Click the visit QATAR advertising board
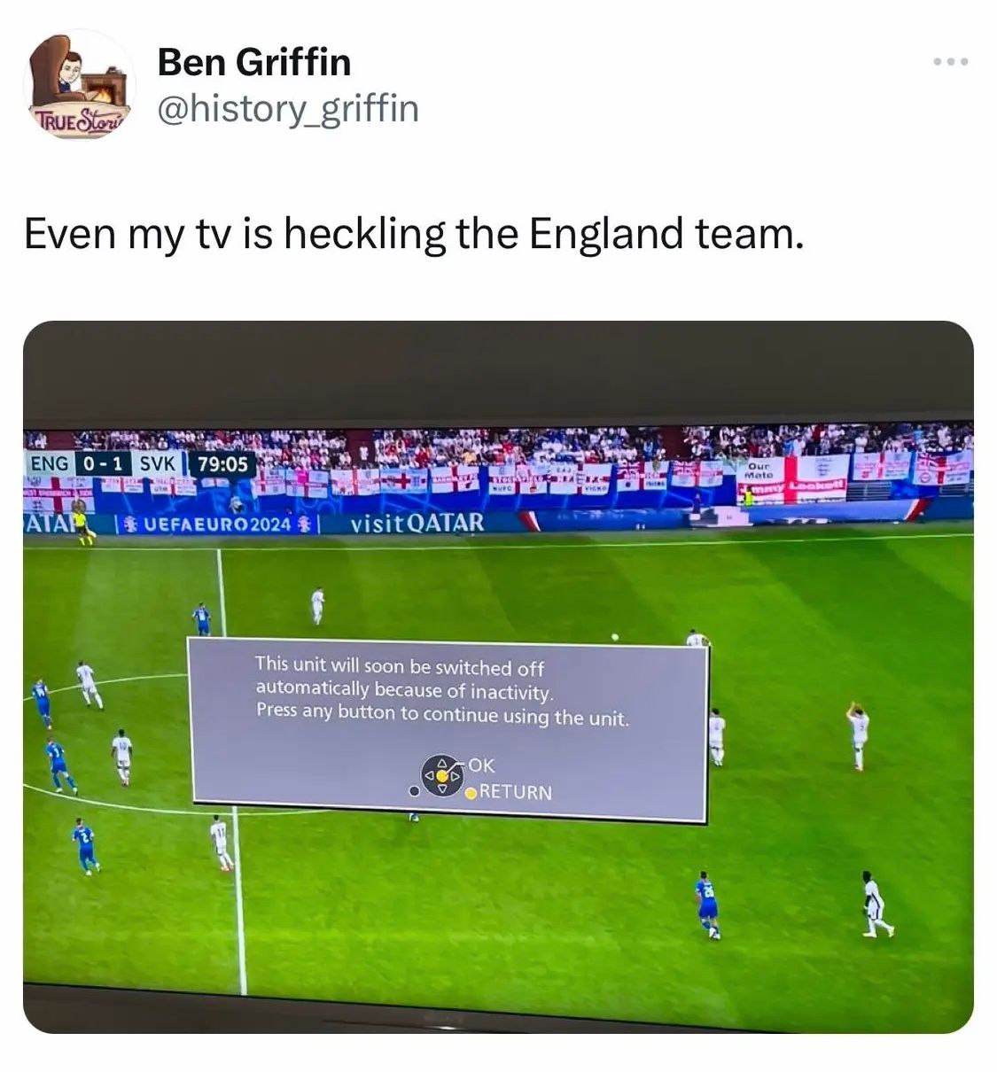The width and height of the screenshot is (997, 1072). (x=417, y=523)
